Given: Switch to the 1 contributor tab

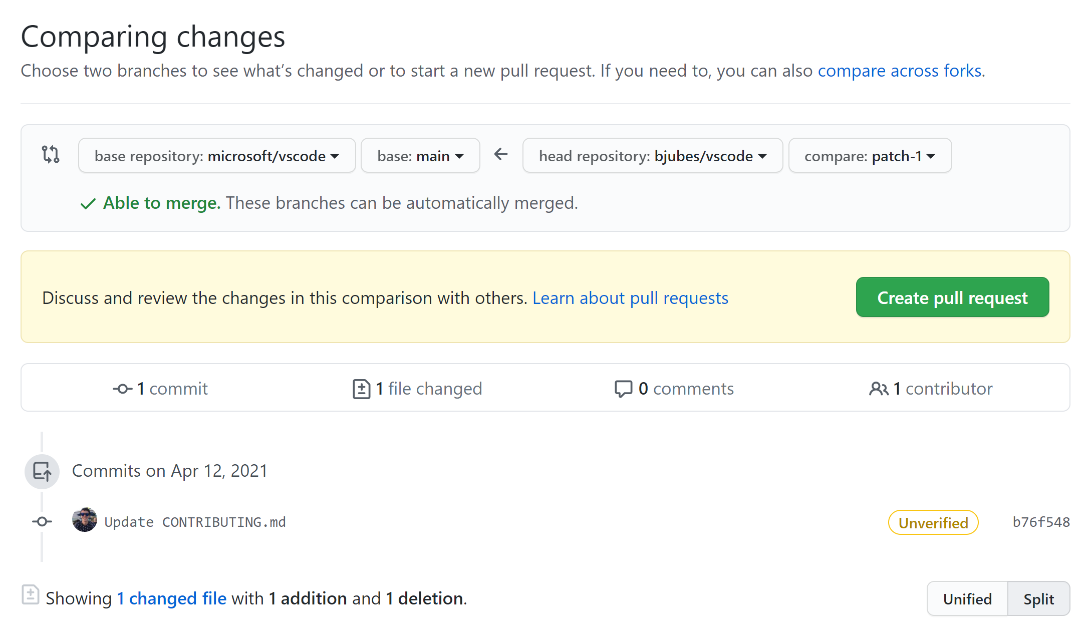Looking at the screenshot, I should click(x=931, y=389).
